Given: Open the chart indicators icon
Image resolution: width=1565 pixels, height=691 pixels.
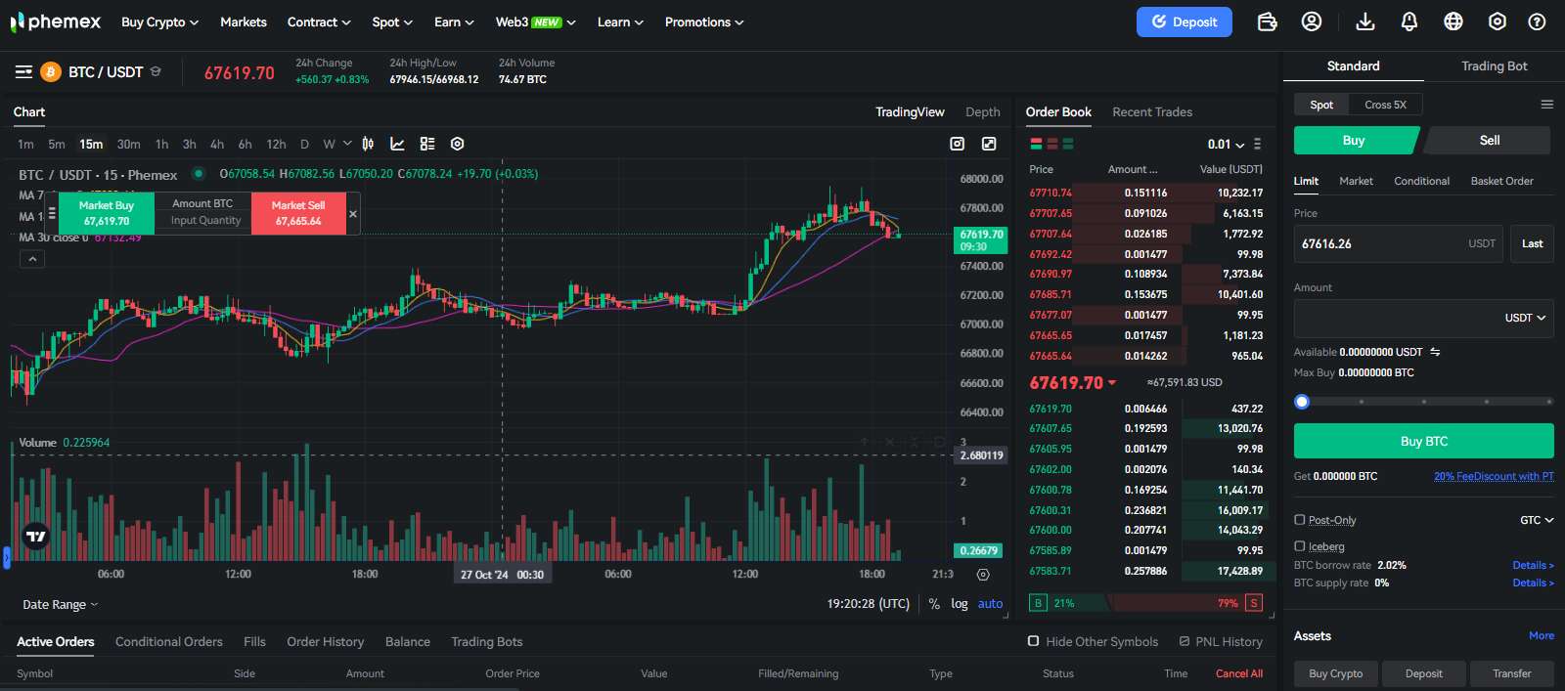Looking at the screenshot, I should (397, 144).
